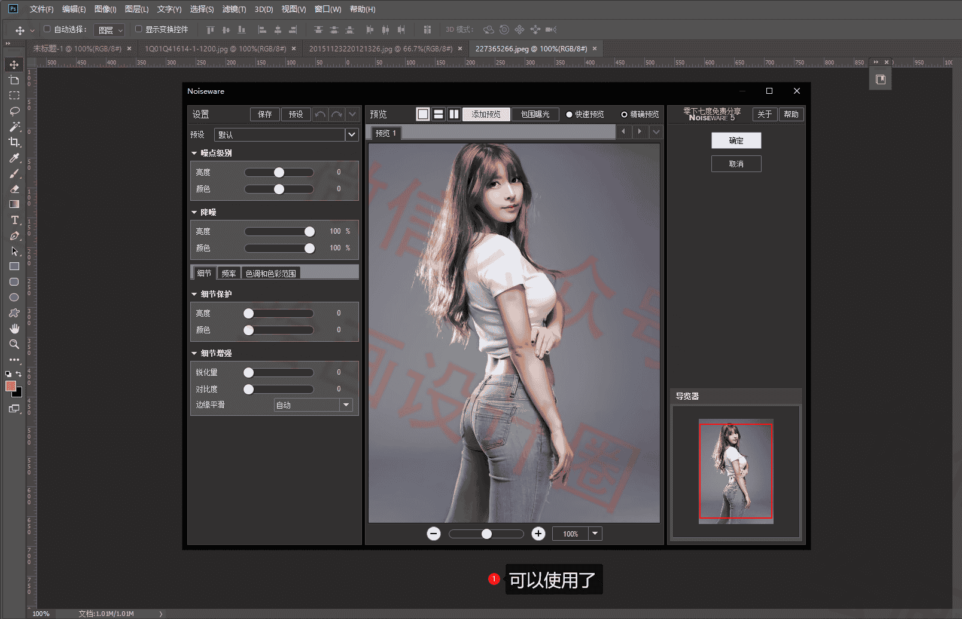The height and width of the screenshot is (619, 962).
Task: Open the 滤镜(T) menu
Action: coord(234,9)
